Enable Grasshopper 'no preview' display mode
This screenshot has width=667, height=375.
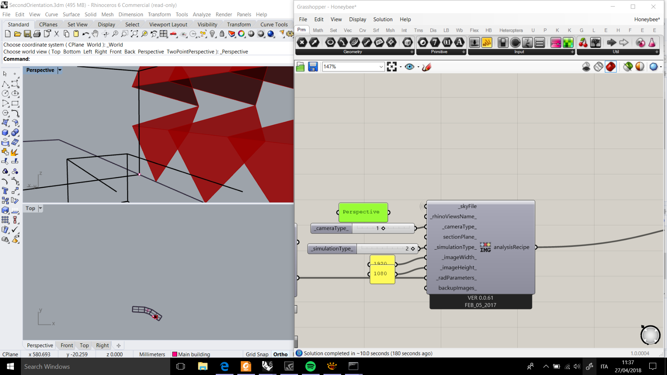tap(586, 67)
